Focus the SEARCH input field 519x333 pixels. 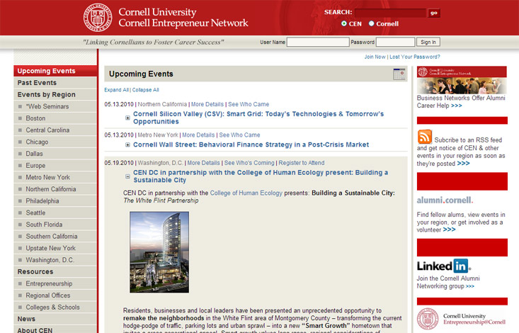(x=390, y=13)
